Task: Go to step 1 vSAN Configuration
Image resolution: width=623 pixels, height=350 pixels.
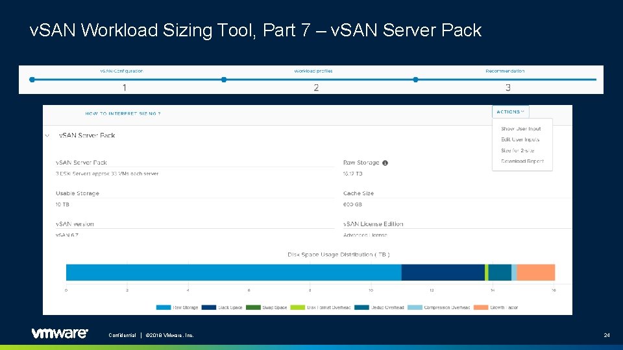Action: (x=121, y=71)
